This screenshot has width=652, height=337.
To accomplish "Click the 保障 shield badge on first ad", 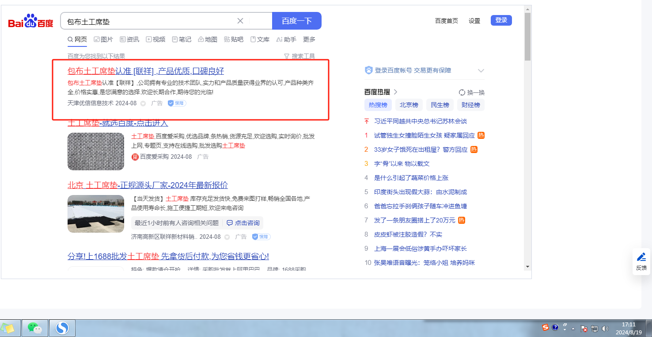I will click(177, 103).
